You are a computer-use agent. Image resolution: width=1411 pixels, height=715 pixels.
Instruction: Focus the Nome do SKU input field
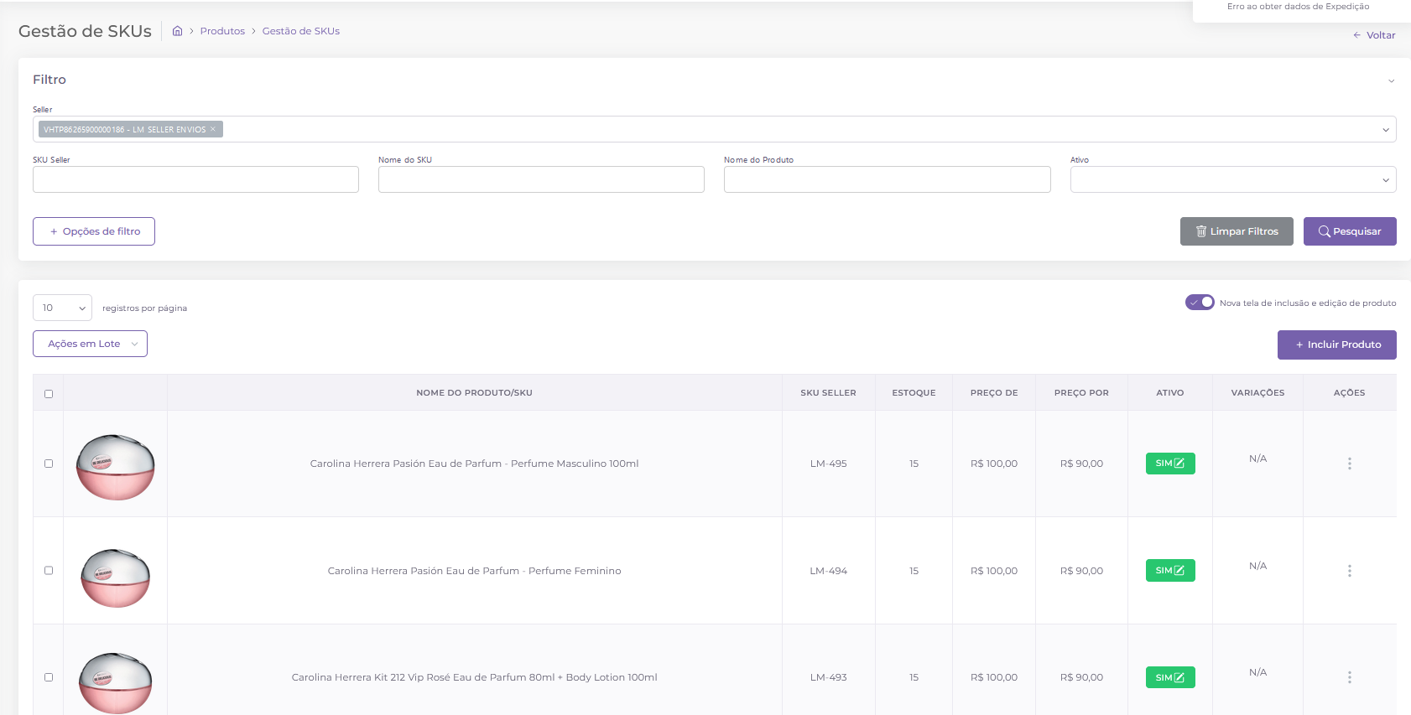coord(541,179)
